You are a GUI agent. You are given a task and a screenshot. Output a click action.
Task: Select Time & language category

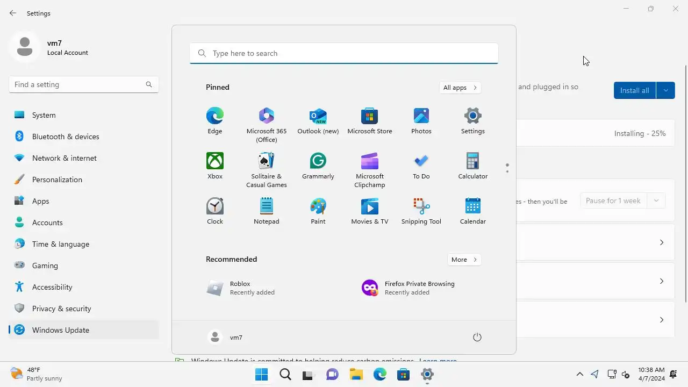point(84,244)
